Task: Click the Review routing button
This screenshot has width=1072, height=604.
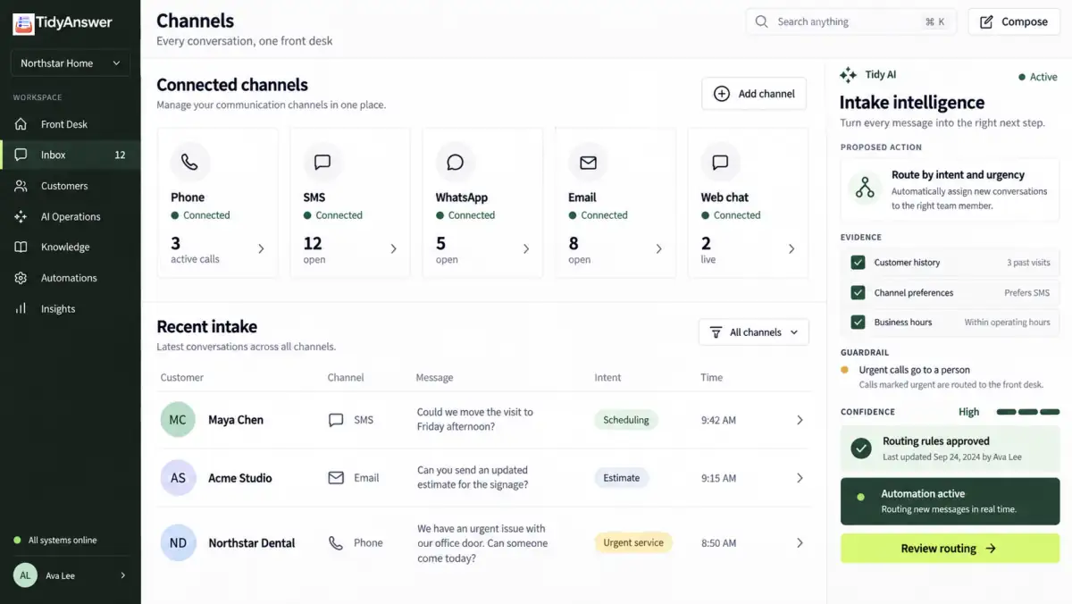Action: (x=950, y=549)
